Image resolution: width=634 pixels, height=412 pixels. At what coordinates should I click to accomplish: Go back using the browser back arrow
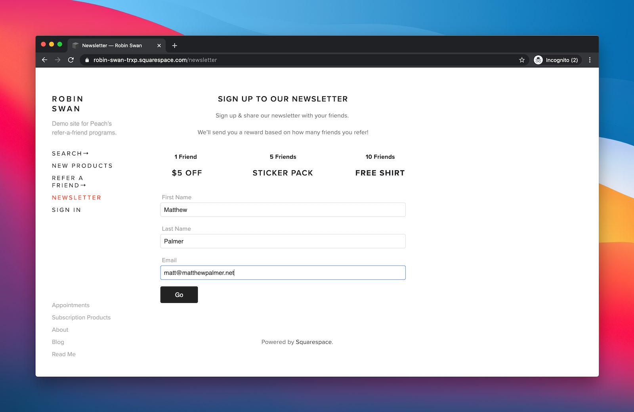(x=44, y=60)
